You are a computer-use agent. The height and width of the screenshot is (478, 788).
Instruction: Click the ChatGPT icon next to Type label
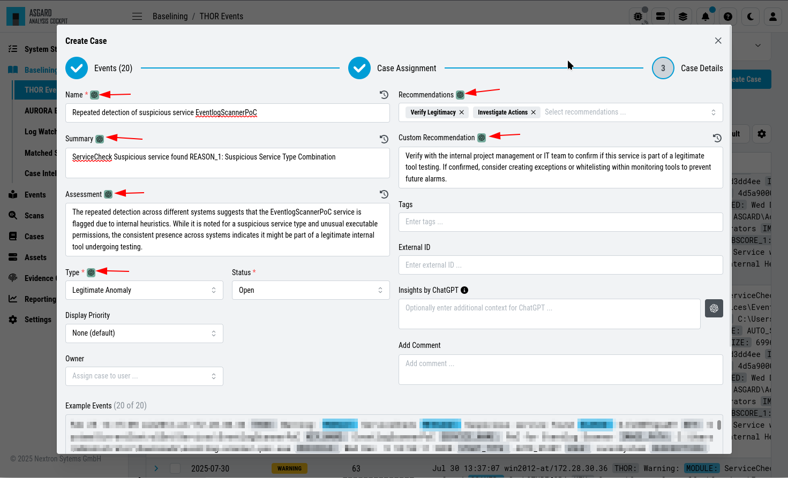[91, 272]
